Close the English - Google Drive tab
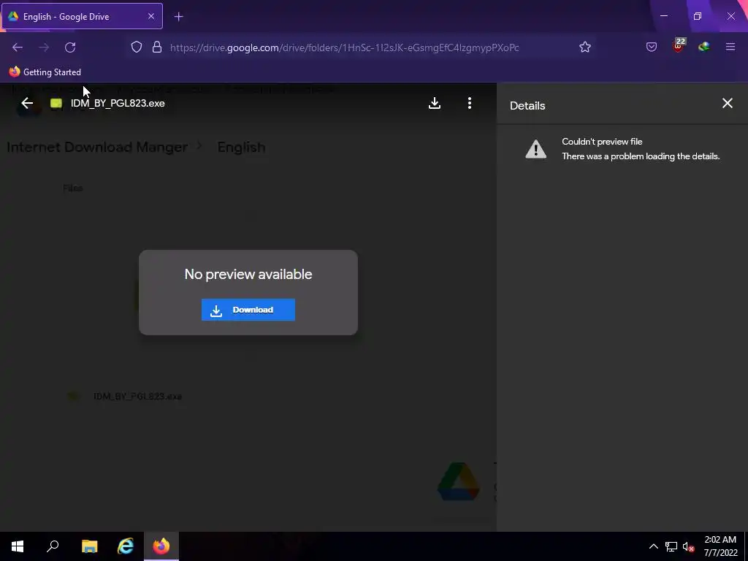 pos(150,16)
